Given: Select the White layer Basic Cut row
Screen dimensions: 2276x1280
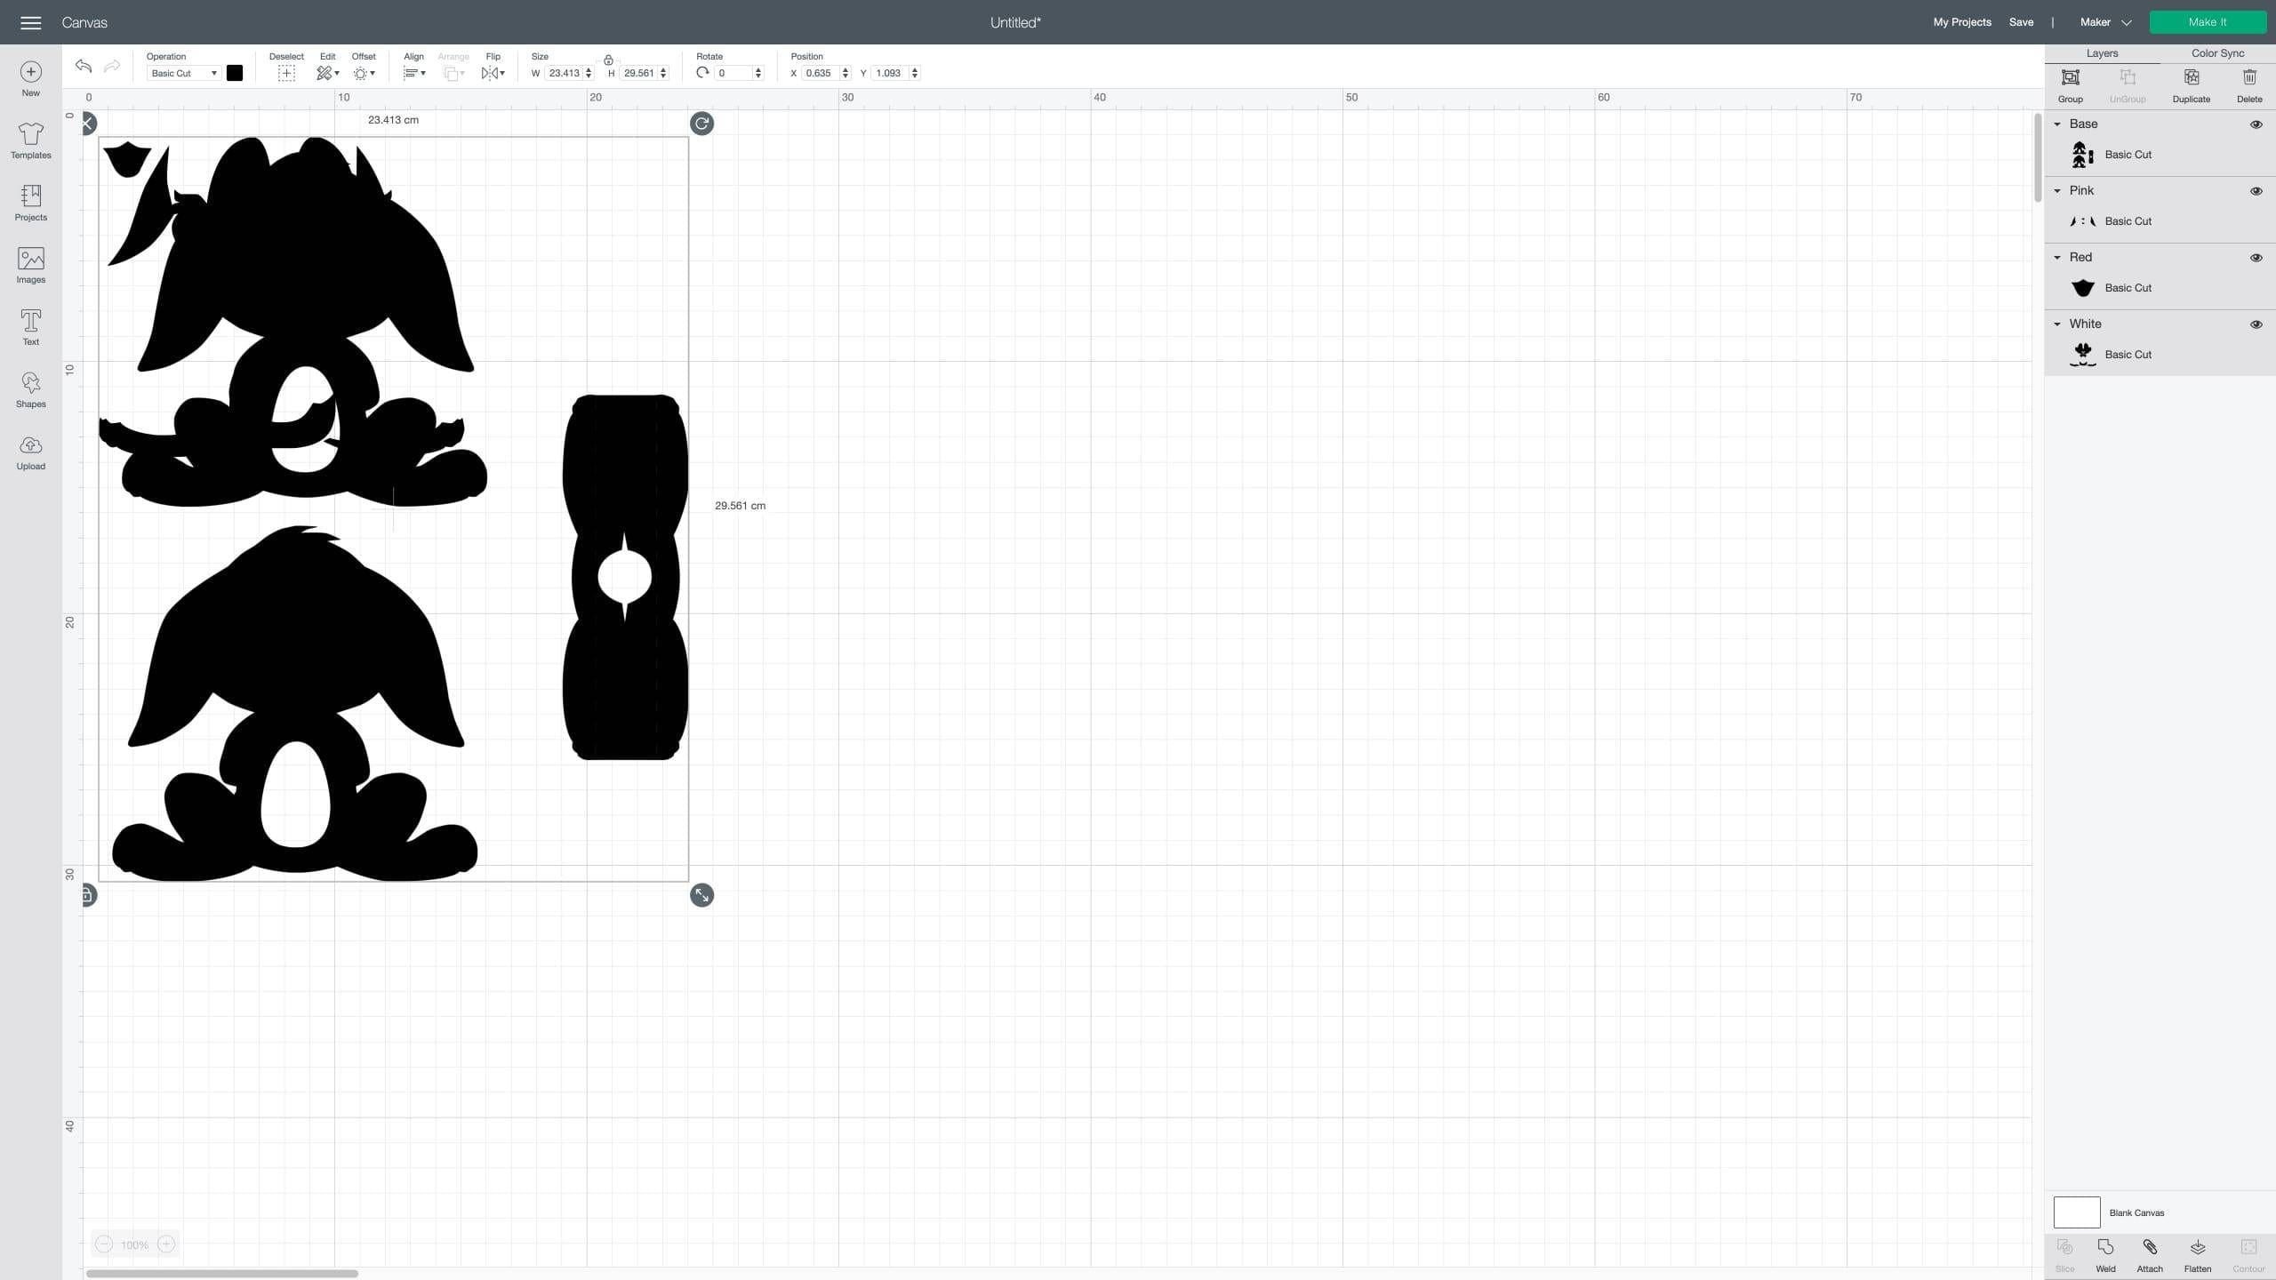Looking at the screenshot, I should (2160, 355).
